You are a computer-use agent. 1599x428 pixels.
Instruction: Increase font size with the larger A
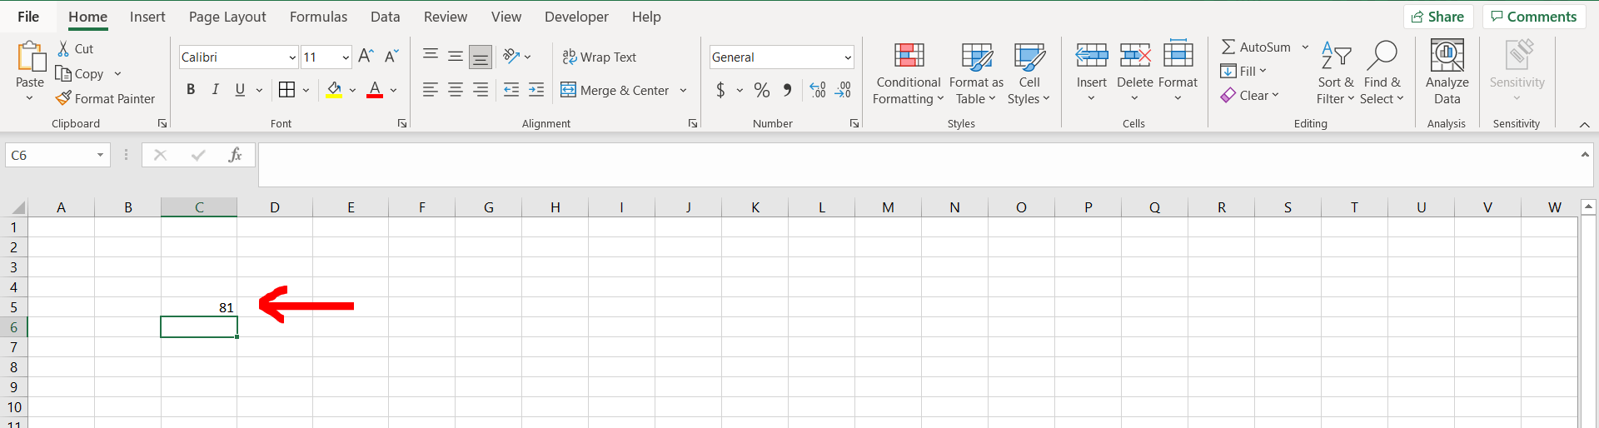point(366,57)
